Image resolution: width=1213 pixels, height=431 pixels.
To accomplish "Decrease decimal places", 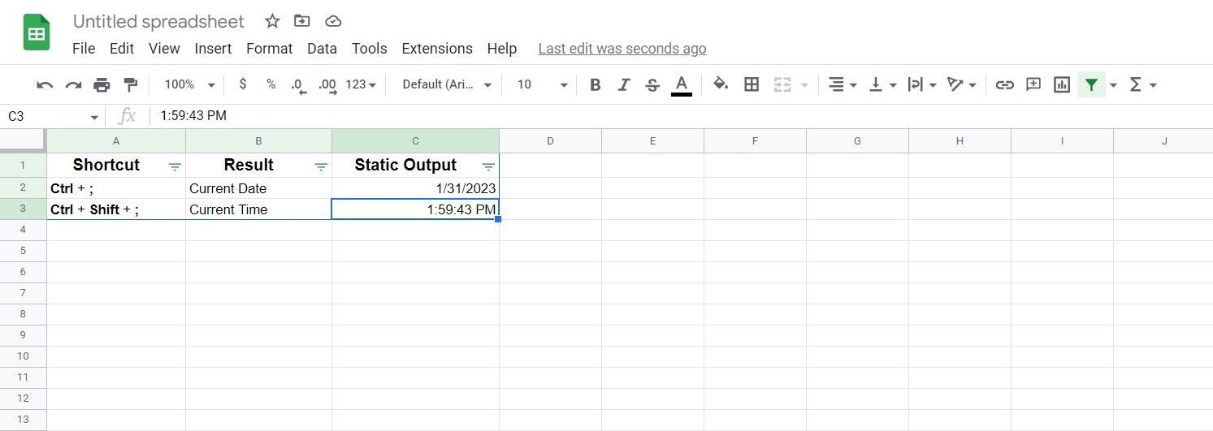I will click(x=298, y=84).
